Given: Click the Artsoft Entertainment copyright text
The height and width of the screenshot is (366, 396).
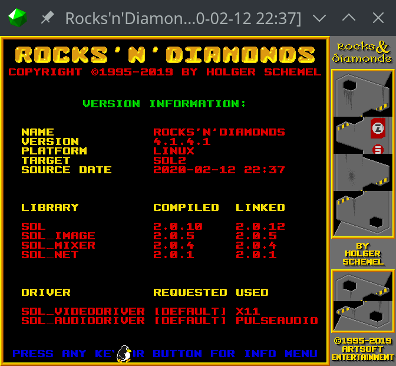Looking at the screenshot, I should pyautogui.click(x=362, y=349).
